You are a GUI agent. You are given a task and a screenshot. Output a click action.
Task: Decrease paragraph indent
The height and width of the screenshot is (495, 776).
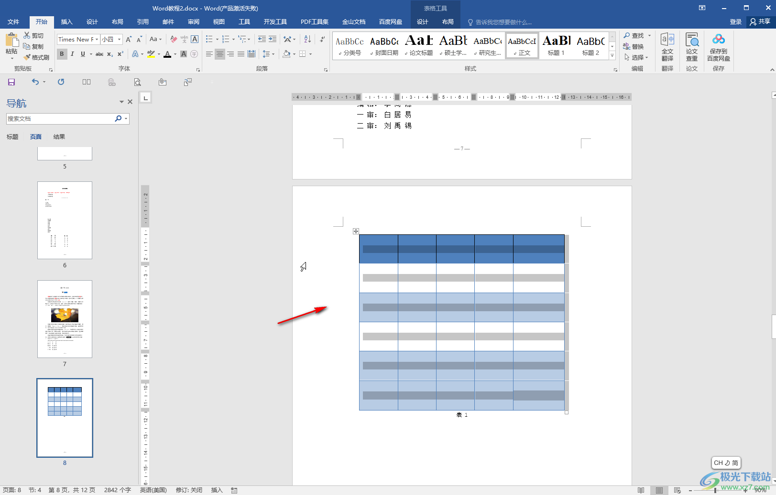262,39
